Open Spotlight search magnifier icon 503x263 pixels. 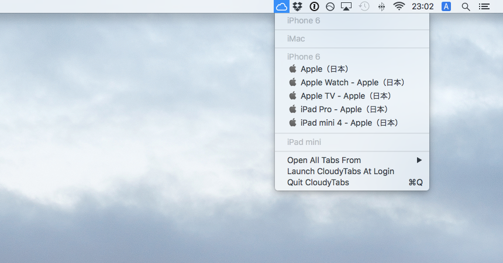point(466,7)
